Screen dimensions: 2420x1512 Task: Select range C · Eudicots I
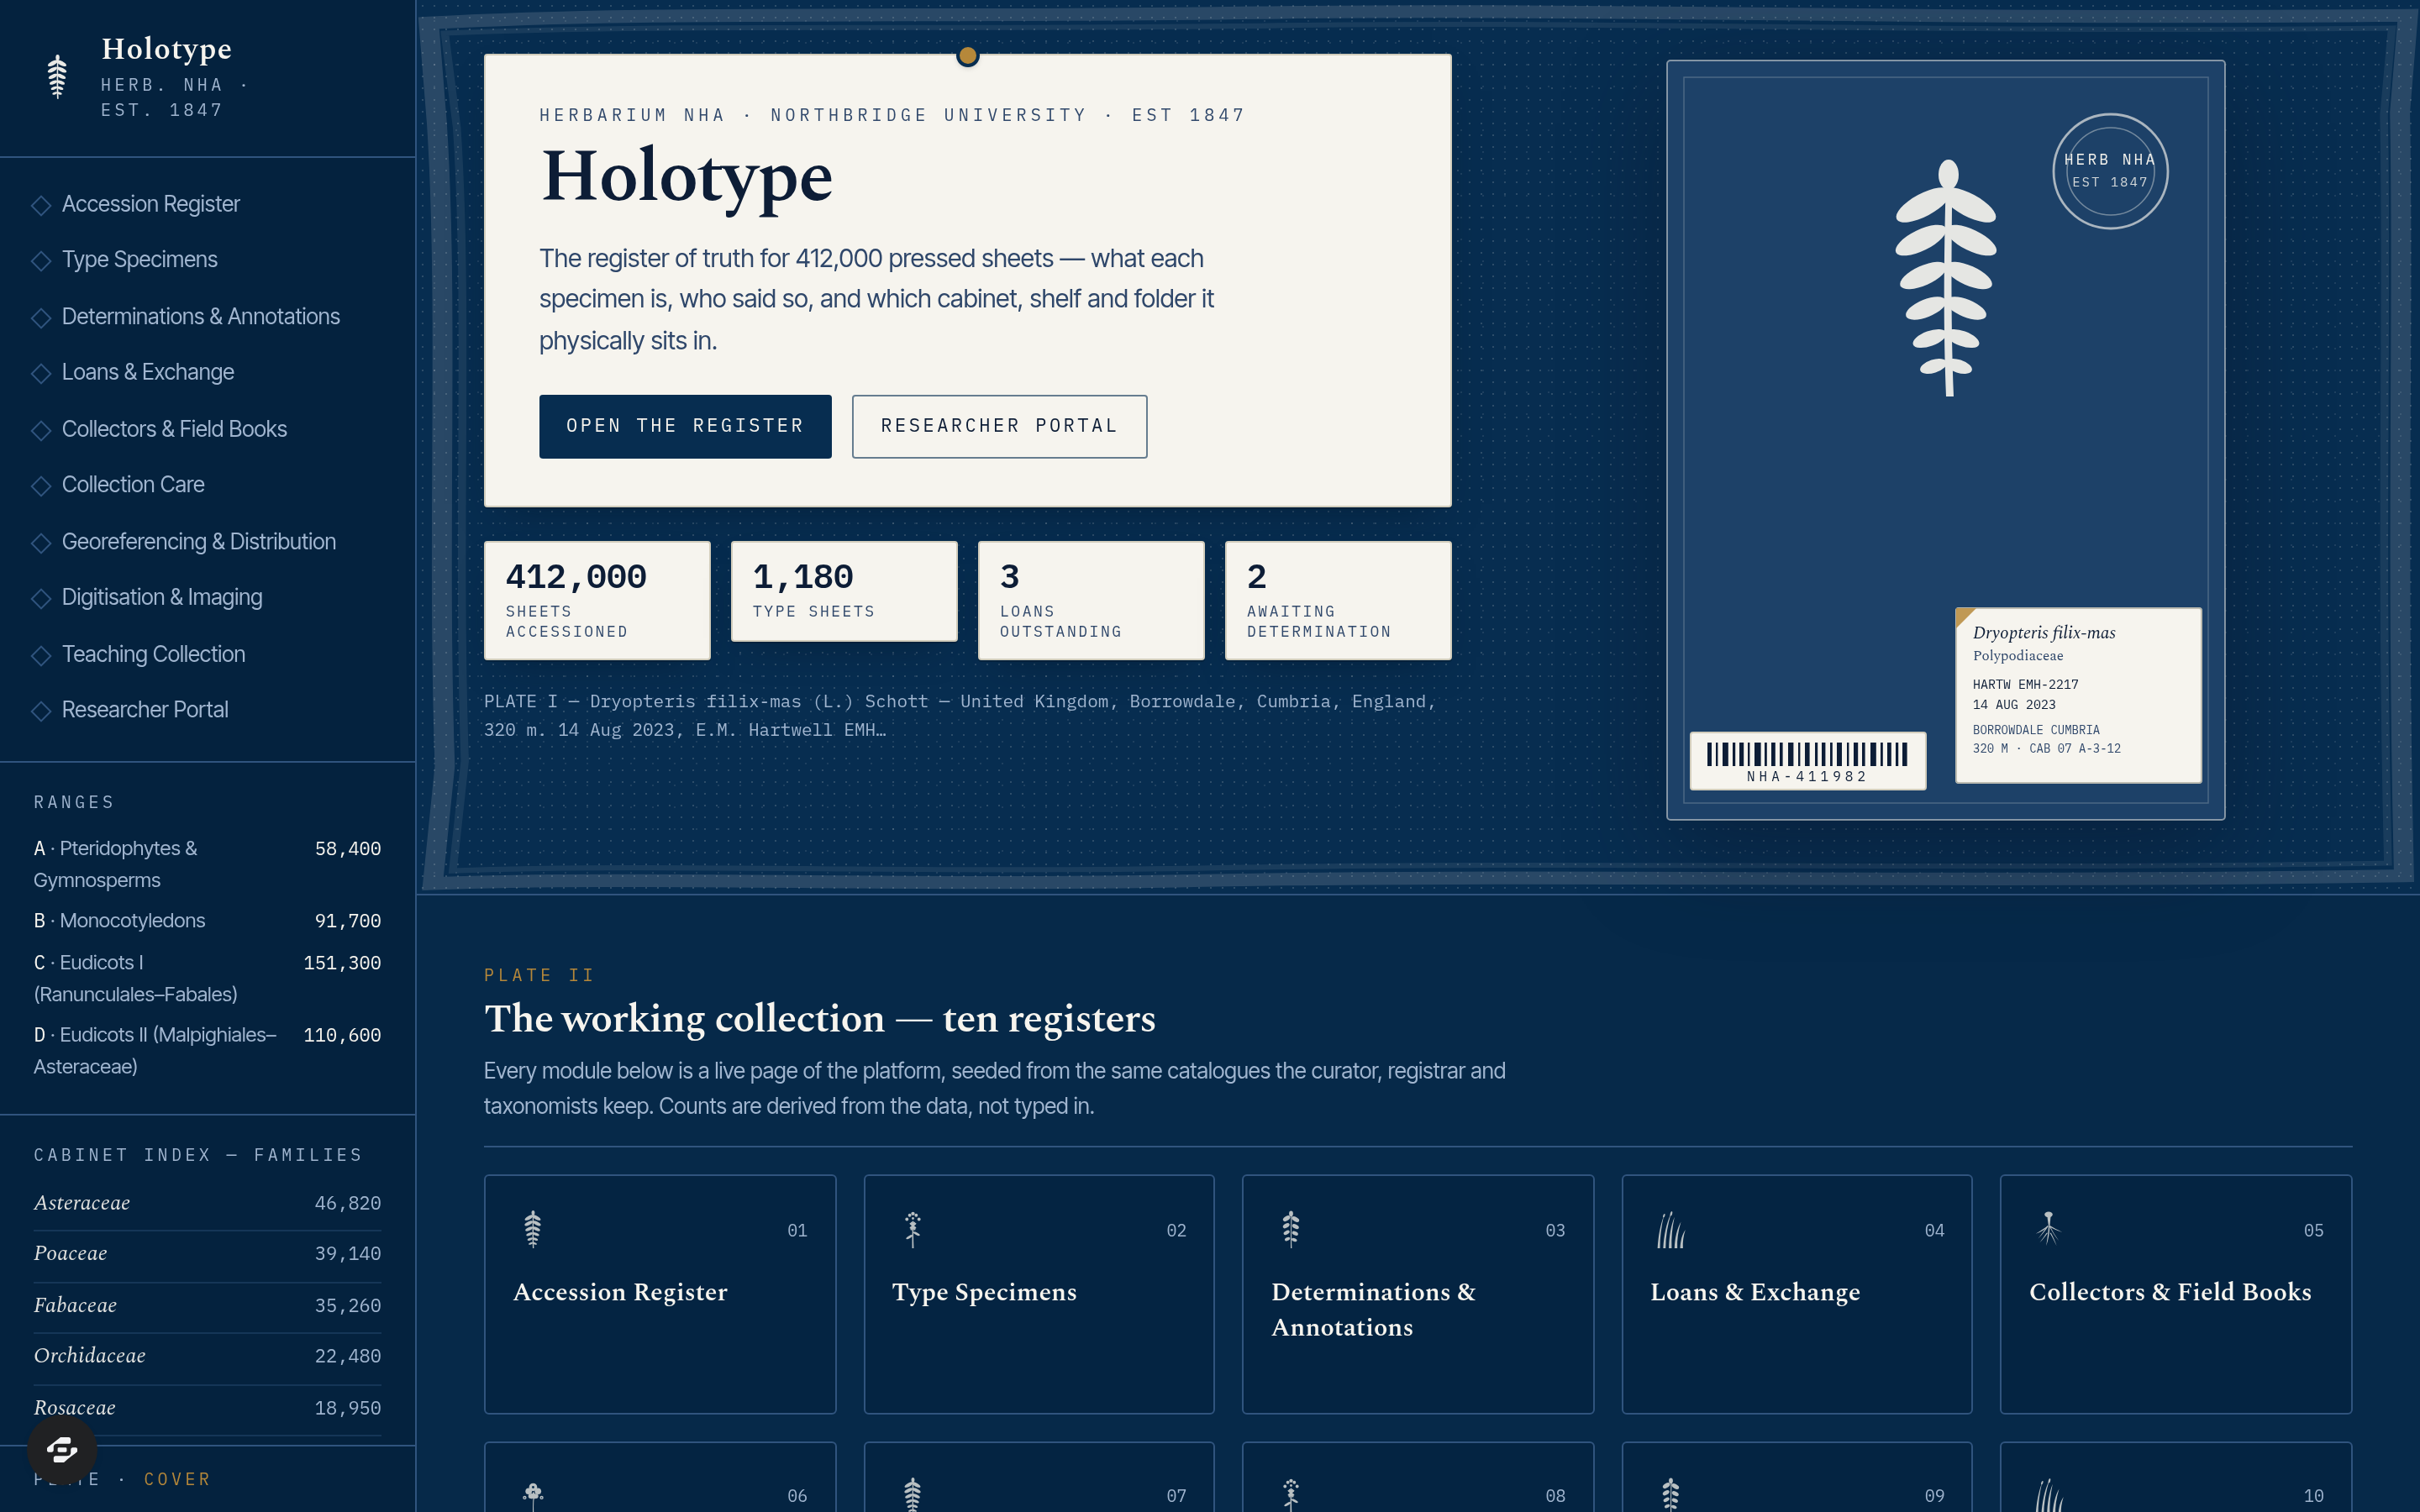click(x=207, y=979)
